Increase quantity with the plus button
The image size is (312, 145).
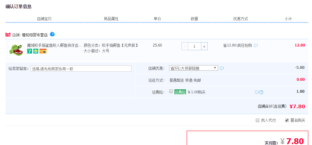click(x=204, y=46)
